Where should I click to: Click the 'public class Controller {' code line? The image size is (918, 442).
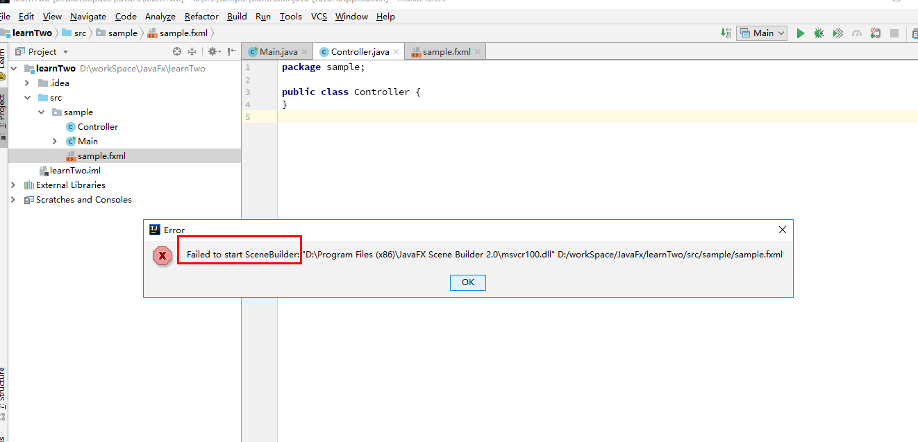pyautogui.click(x=351, y=92)
